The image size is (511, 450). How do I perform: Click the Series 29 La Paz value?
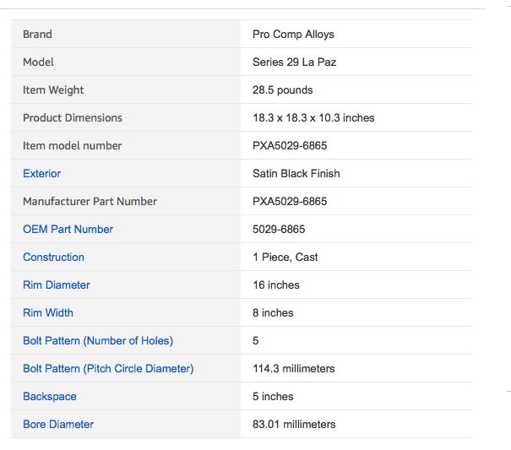click(294, 62)
